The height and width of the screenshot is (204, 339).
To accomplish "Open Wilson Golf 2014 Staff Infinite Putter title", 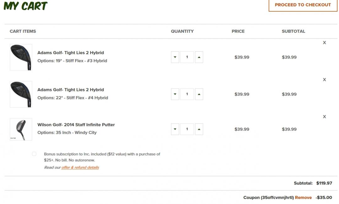I will coord(76,125).
